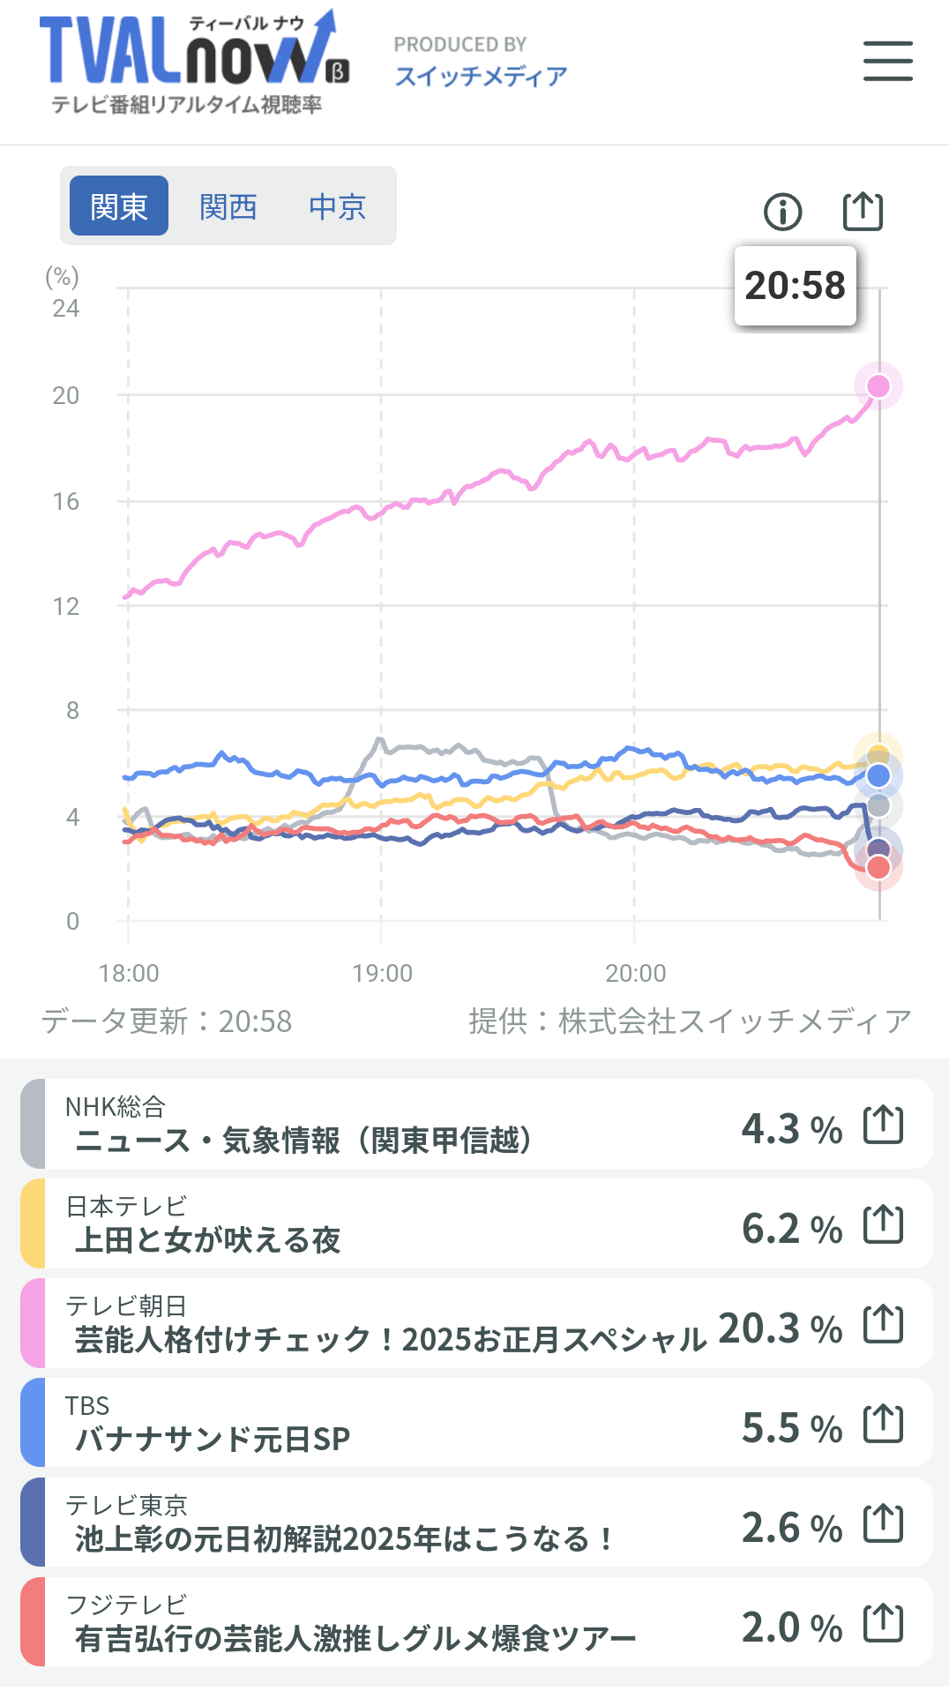Open the 上田と女が吠える夜 program row
This screenshot has width=949, height=1691.
476,1224
